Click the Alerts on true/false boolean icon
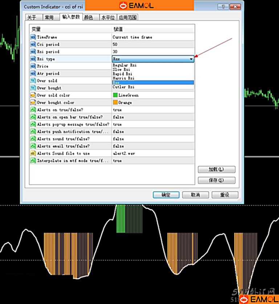Image resolution: width=279 pixels, height=304 pixels. pos(33,110)
